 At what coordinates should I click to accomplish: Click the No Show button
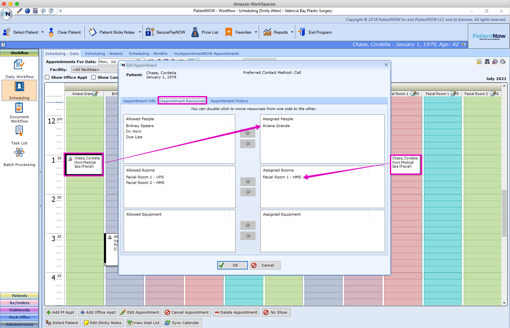[276, 312]
